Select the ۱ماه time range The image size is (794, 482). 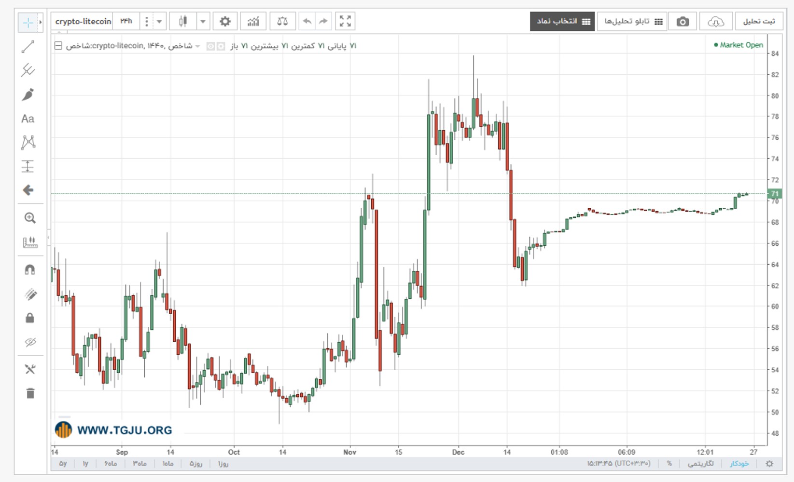(x=168, y=464)
